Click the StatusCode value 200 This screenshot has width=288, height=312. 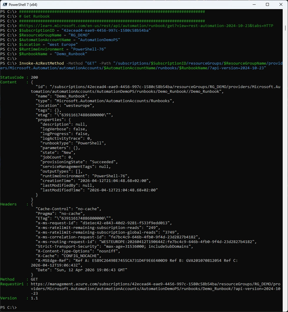[x=34, y=77]
